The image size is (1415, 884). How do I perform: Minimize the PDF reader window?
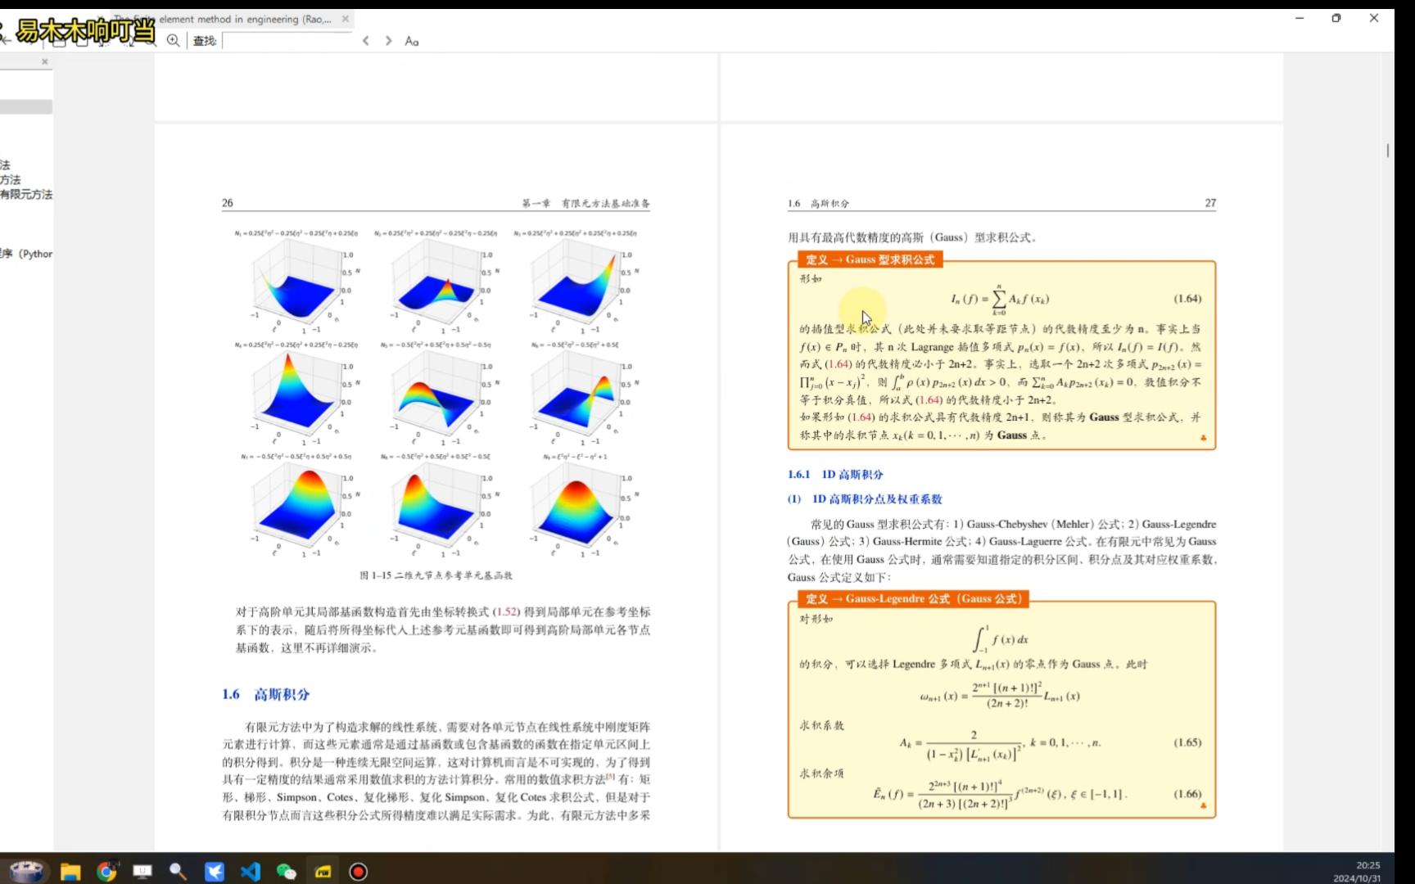[1300, 18]
